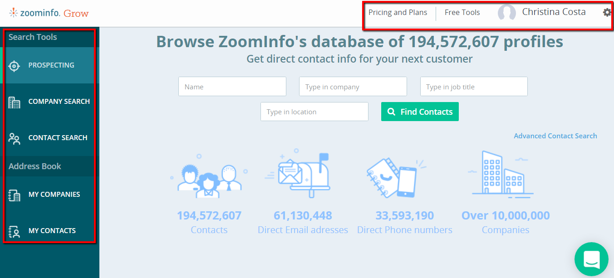Open the settings gear in top right
This screenshot has width=614, height=278.
(607, 12)
